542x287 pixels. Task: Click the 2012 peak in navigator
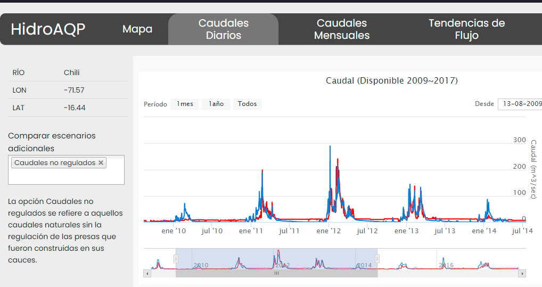(x=278, y=256)
